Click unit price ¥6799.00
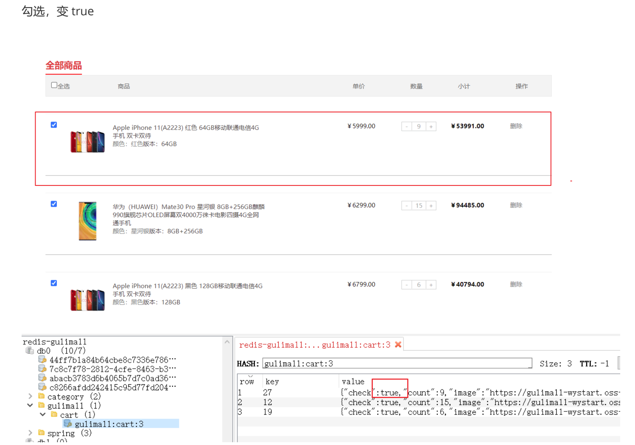The image size is (635, 445). [x=361, y=284]
